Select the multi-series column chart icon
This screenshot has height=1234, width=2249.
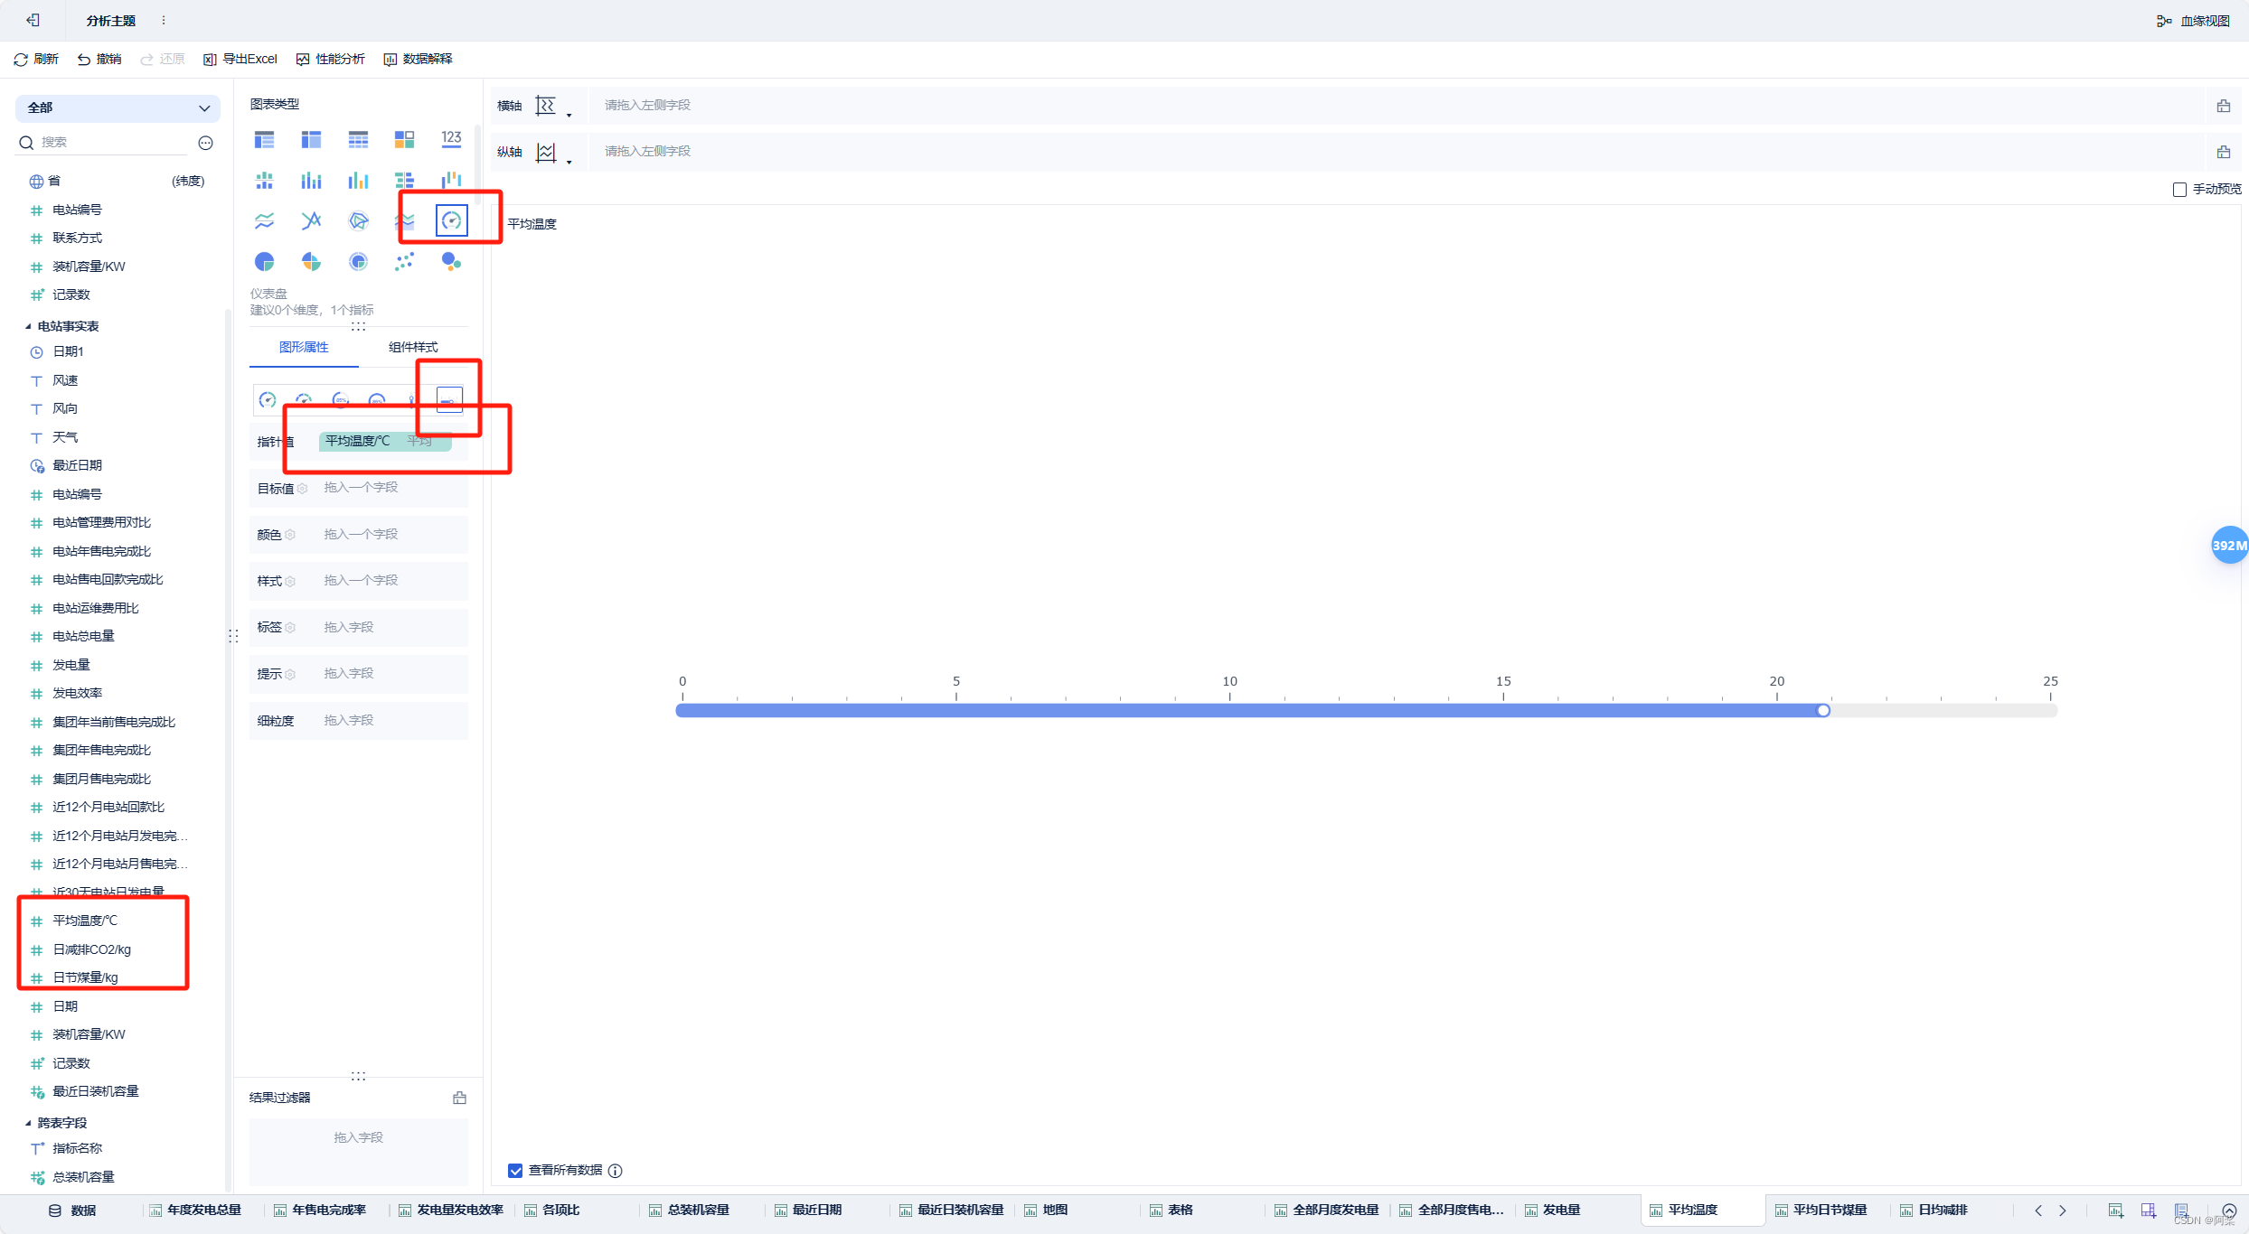[358, 181]
